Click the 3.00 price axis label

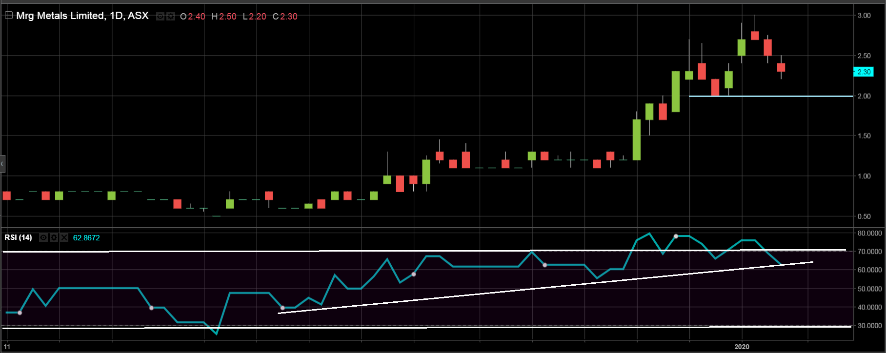point(864,16)
